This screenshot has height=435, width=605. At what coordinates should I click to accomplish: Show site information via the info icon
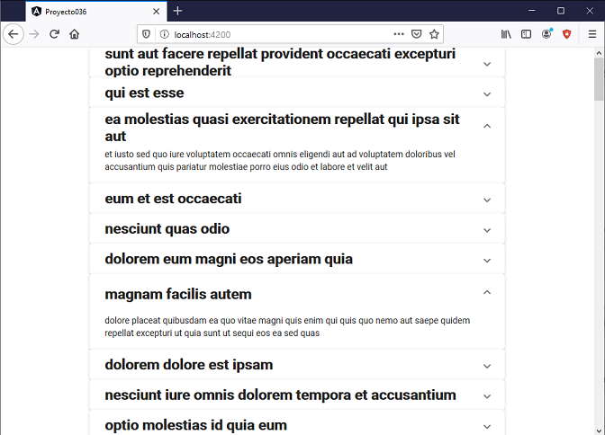[165, 34]
